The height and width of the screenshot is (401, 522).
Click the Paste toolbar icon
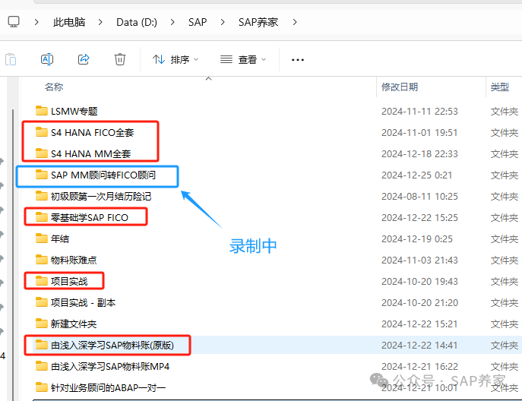point(11,59)
